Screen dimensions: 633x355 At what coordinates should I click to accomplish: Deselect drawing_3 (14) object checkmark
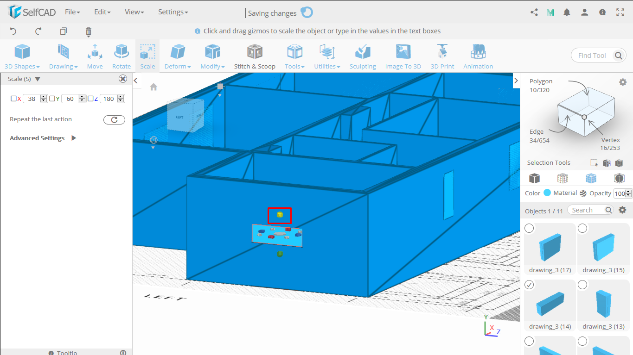529,285
